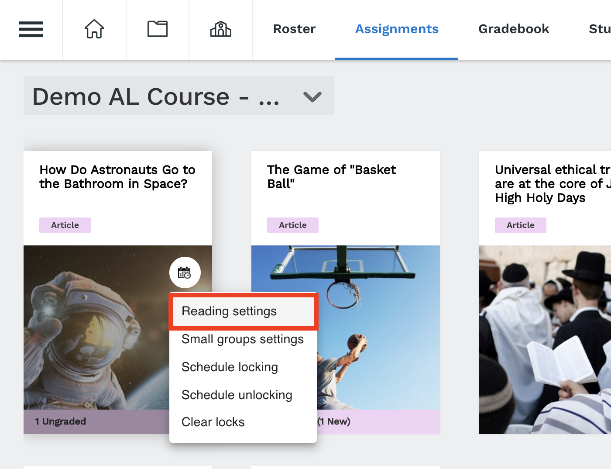Viewport: 611px width, 469px height.
Task: Open the school building icon
Action: pyautogui.click(x=221, y=29)
